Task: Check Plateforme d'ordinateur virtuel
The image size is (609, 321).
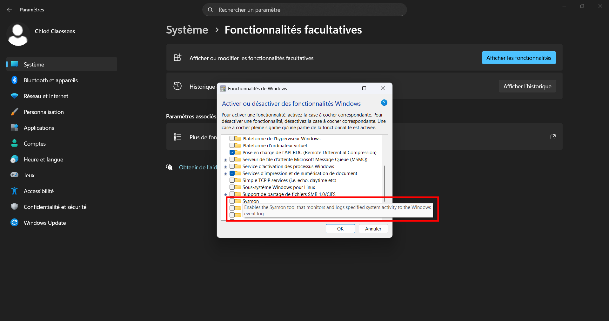Action: [232, 145]
